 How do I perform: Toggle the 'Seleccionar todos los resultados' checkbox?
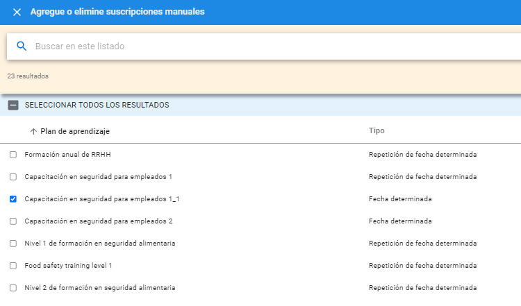13,105
